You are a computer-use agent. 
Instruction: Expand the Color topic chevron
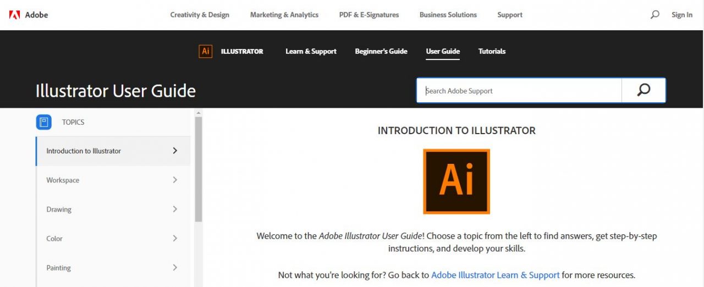[x=175, y=238]
